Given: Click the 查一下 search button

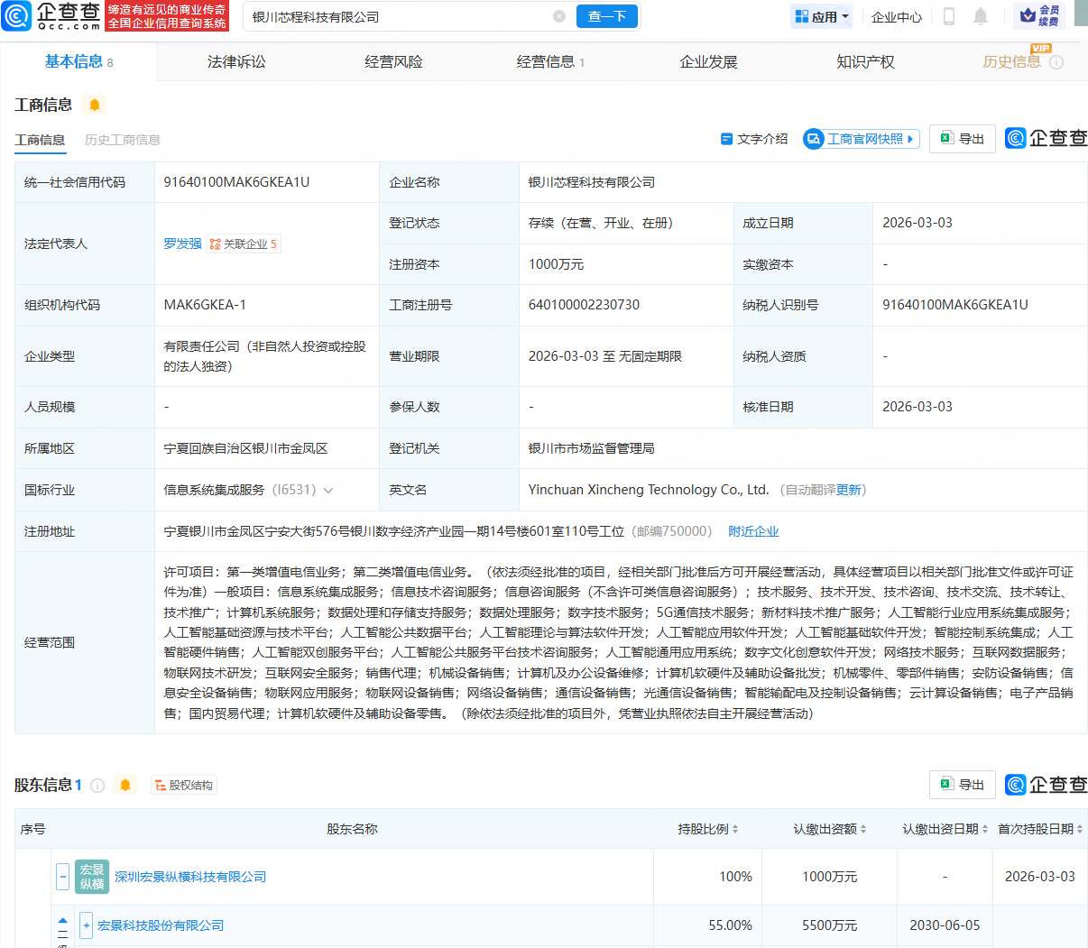Looking at the screenshot, I should click(x=606, y=16).
